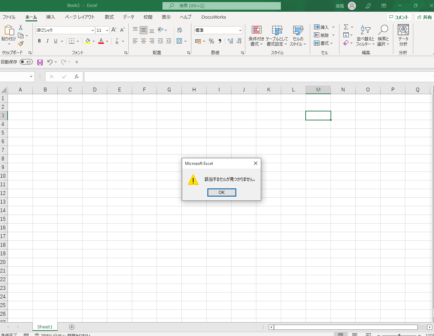Select the Format Painter brush
Image resolution: width=434 pixels, height=336 pixels.
click(x=21, y=44)
